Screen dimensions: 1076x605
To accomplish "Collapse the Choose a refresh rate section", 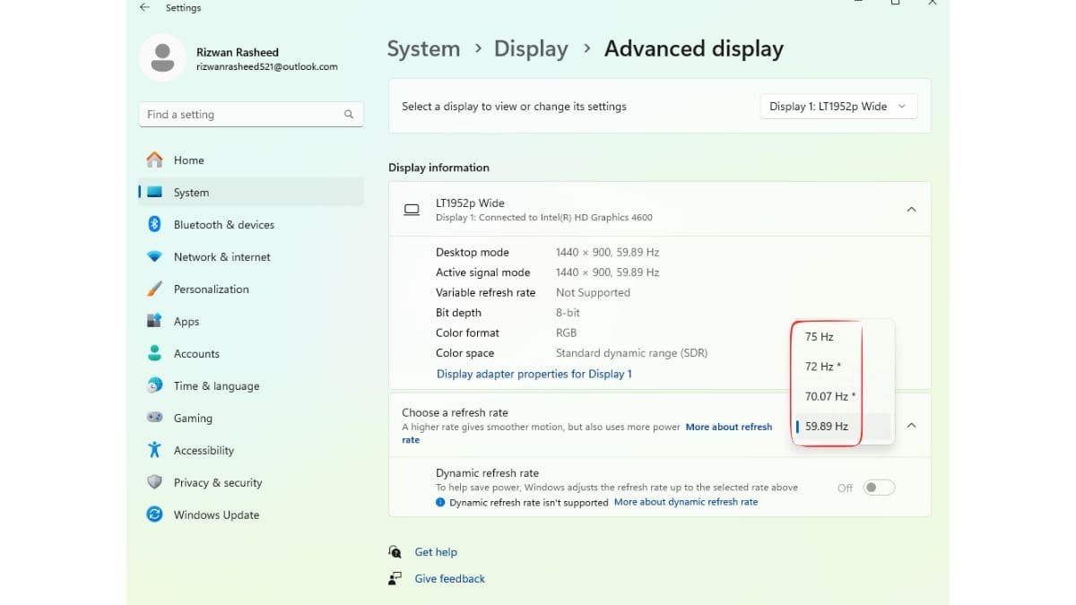I will point(911,425).
